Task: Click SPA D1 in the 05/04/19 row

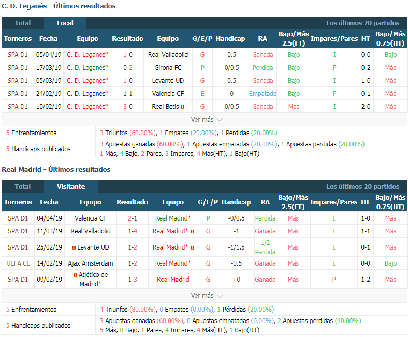Action: point(18,55)
